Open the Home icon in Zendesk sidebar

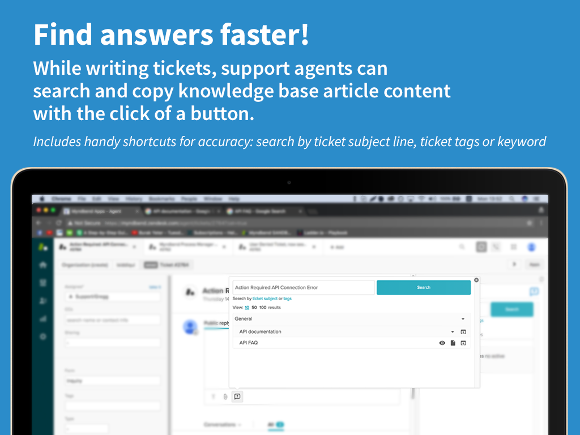[42, 265]
